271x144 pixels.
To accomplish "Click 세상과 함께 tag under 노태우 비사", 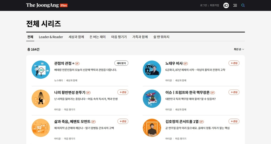I will point(181,81).
